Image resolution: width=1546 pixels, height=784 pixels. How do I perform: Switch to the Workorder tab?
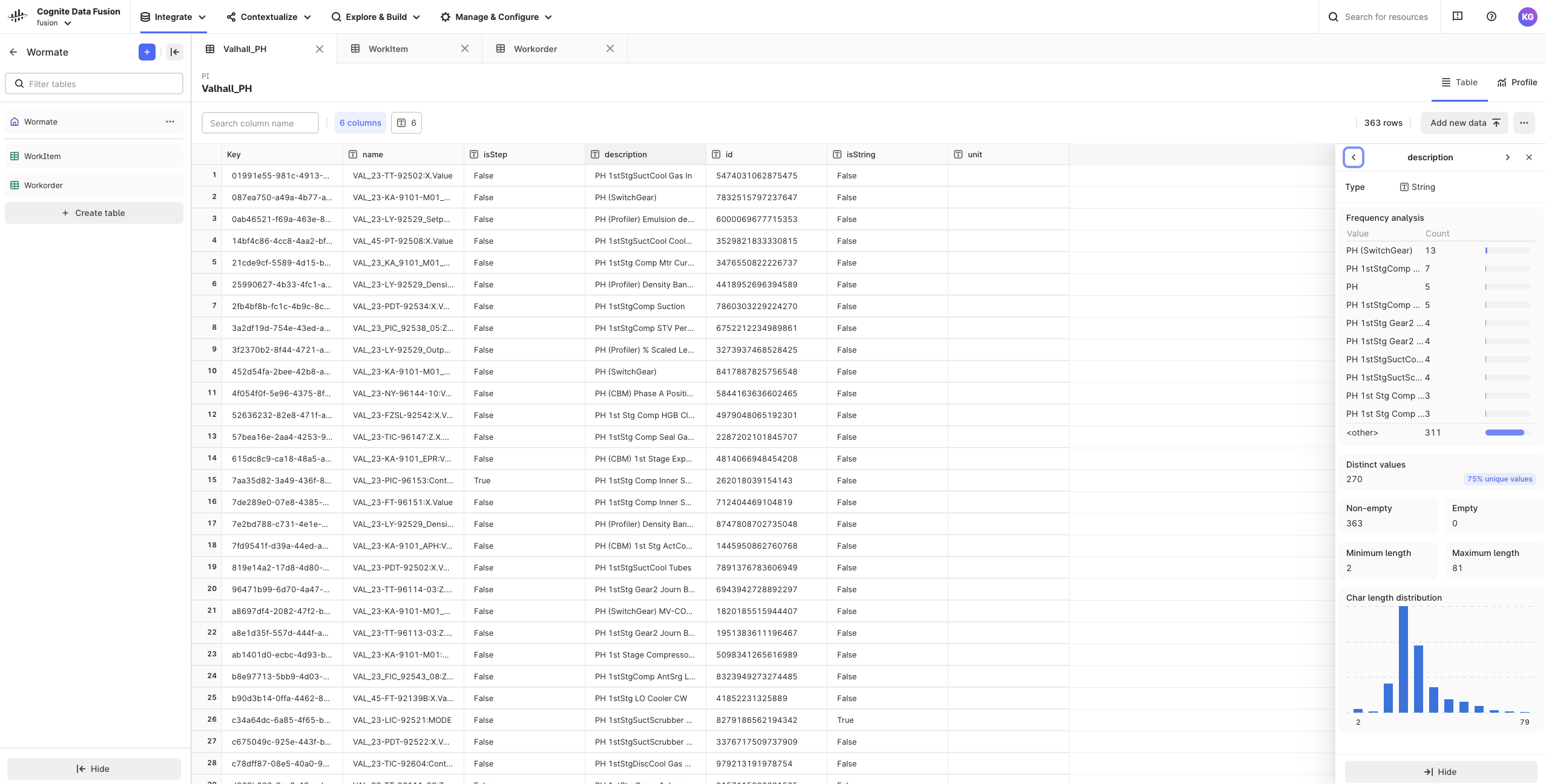point(554,49)
